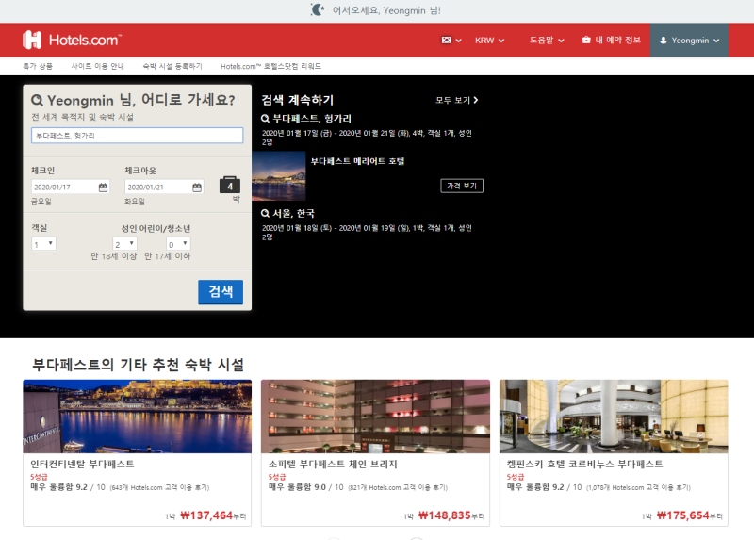
Task: Select recent search 부다페스트, 헝가리
Action: (312, 119)
